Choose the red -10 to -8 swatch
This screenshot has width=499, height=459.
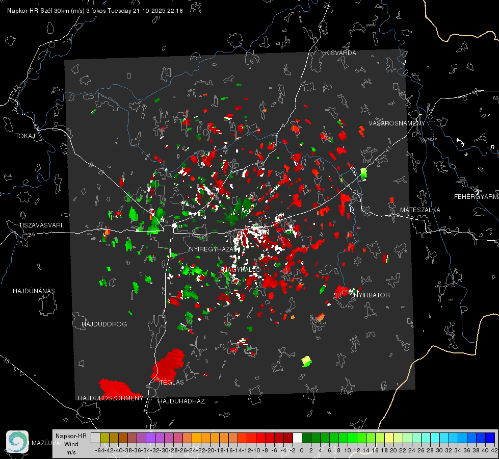[x=260, y=438]
